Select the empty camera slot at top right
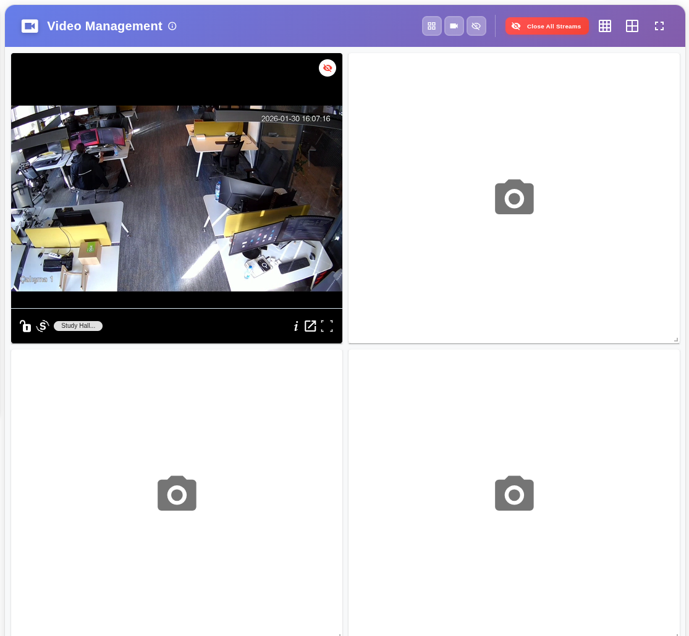The height and width of the screenshot is (636, 689). 514,198
